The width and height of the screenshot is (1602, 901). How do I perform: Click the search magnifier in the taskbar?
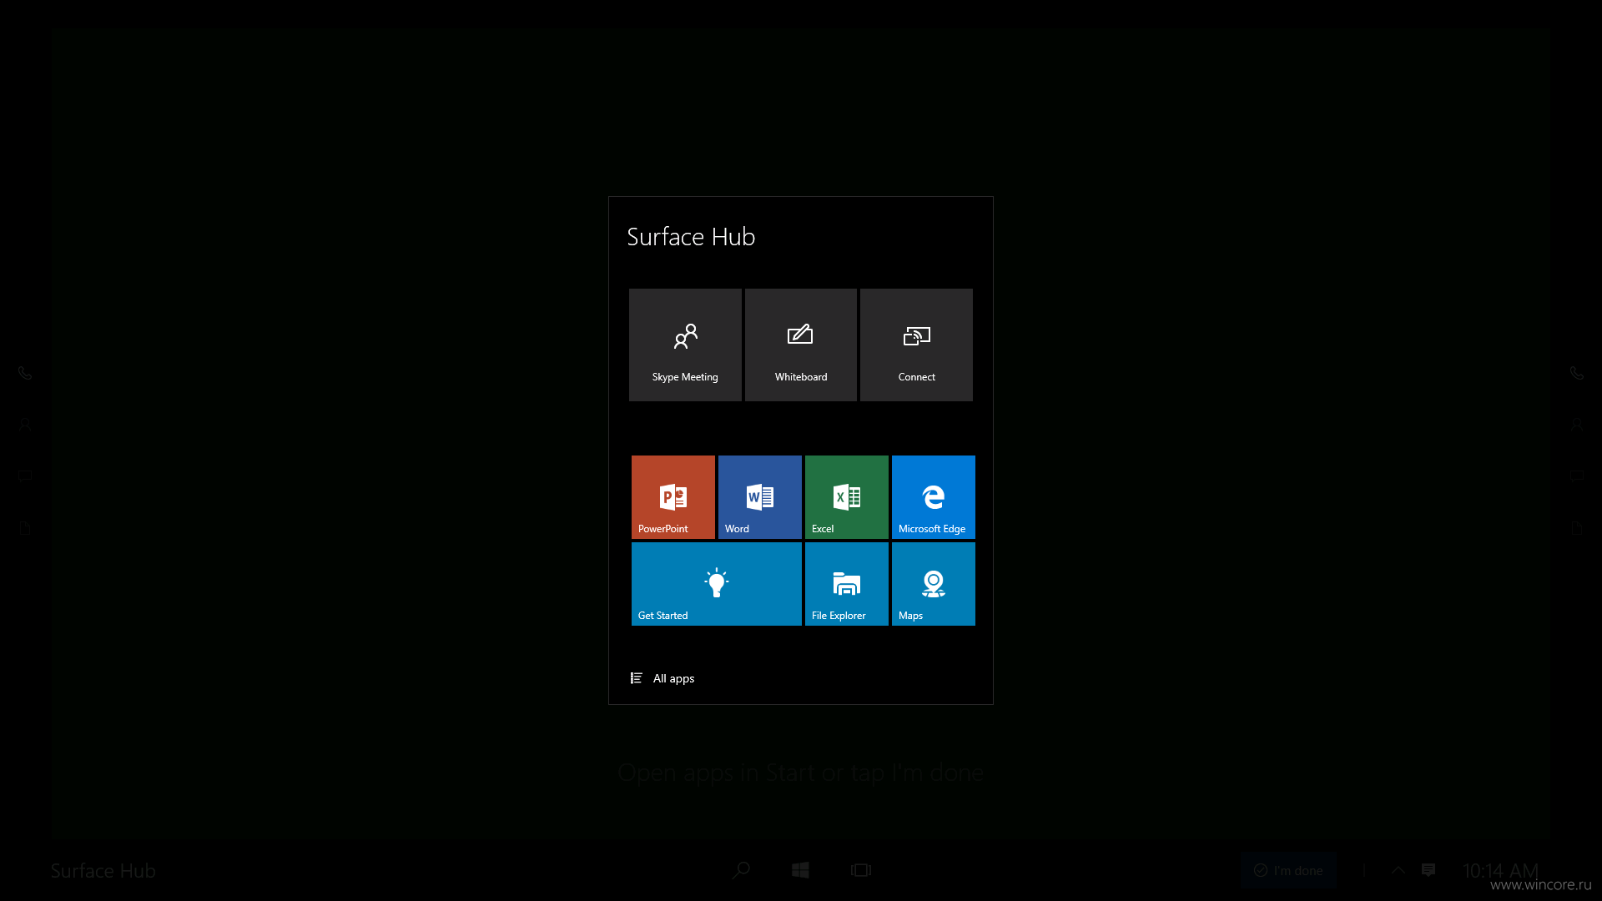[741, 870]
